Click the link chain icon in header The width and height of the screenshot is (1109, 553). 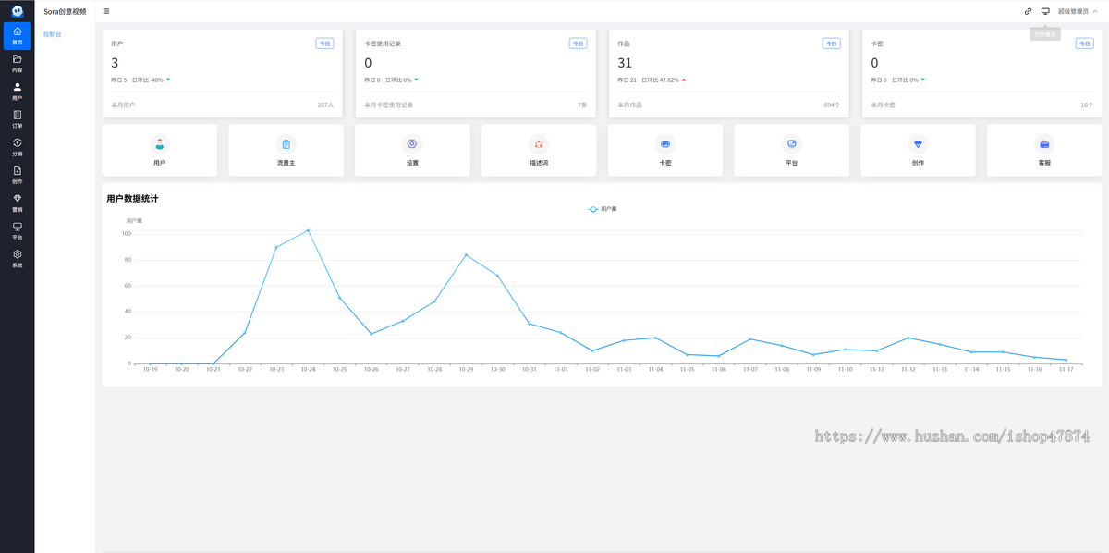(1029, 11)
